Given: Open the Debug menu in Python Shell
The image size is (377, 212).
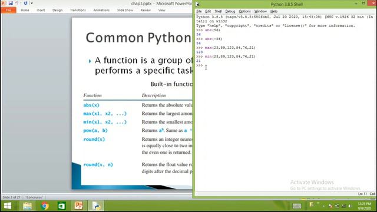Looking at the screenshot, I should pos(230,11).
